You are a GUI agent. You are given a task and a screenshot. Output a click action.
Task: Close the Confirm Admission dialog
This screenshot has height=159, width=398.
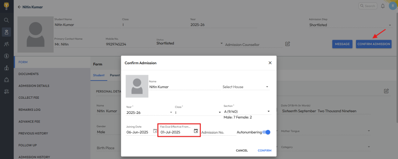tap(270, 63)
